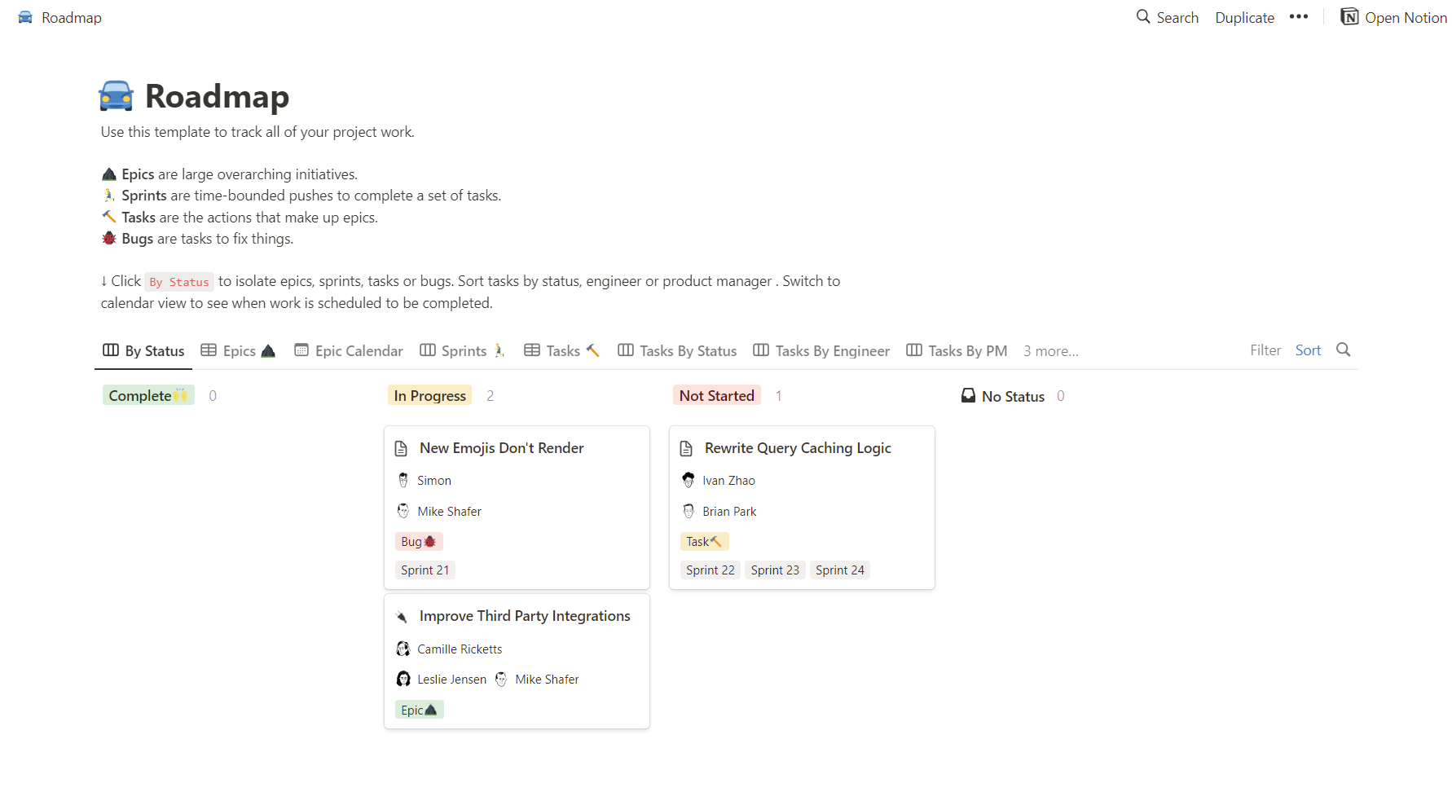Screen dimensions: 1452x792
Task: Click Simon's avatar on the bug card
Action: [x=403, y=480]
